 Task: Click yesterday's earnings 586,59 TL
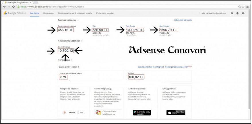[100, 30]
